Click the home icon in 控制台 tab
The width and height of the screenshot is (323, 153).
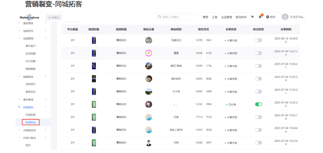click(50, 18)
